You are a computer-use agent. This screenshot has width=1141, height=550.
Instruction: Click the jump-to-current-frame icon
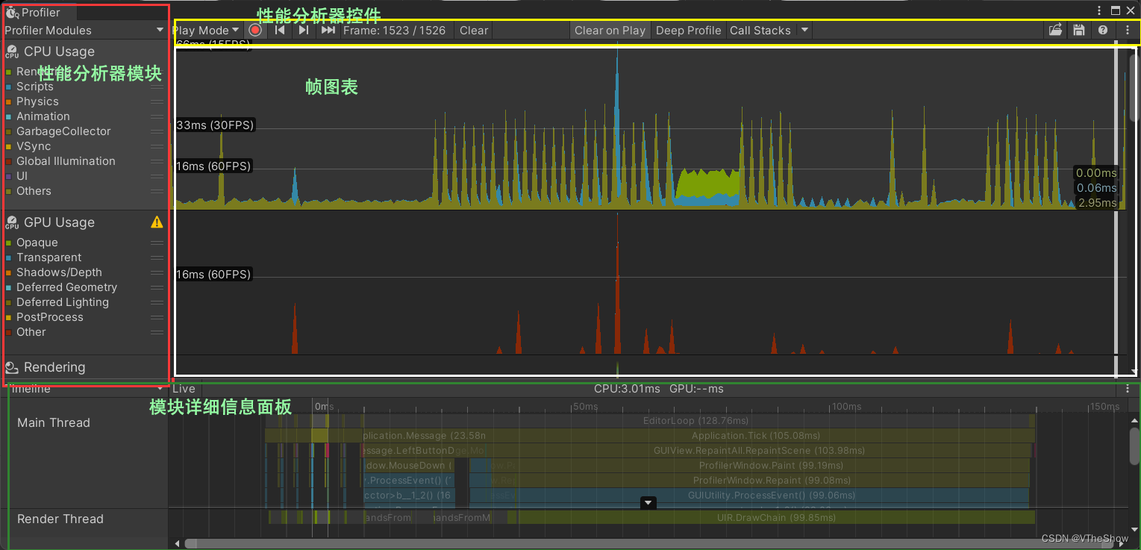click(328, 30)
